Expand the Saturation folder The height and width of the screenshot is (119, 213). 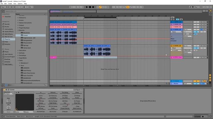coord(18,51)
